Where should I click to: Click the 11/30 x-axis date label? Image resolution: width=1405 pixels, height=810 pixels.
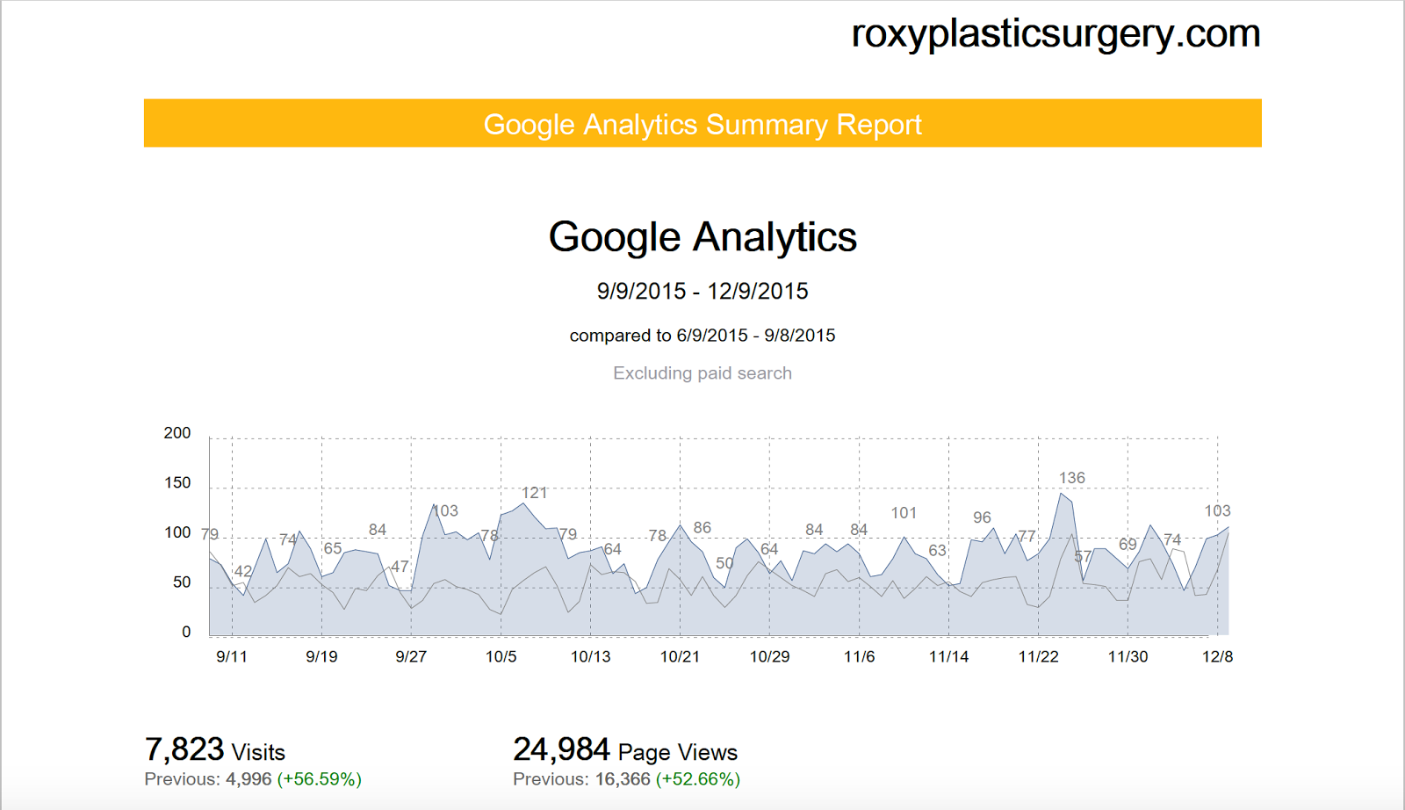[x=1128, y=656]
